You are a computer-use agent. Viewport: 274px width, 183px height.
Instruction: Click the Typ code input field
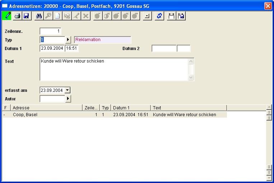[52, 40]
